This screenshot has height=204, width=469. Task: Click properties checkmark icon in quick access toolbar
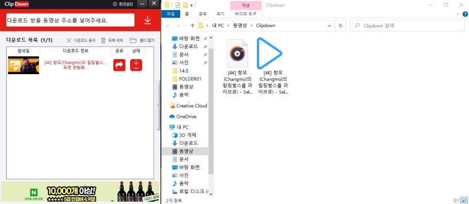click(x=178, y=5)
